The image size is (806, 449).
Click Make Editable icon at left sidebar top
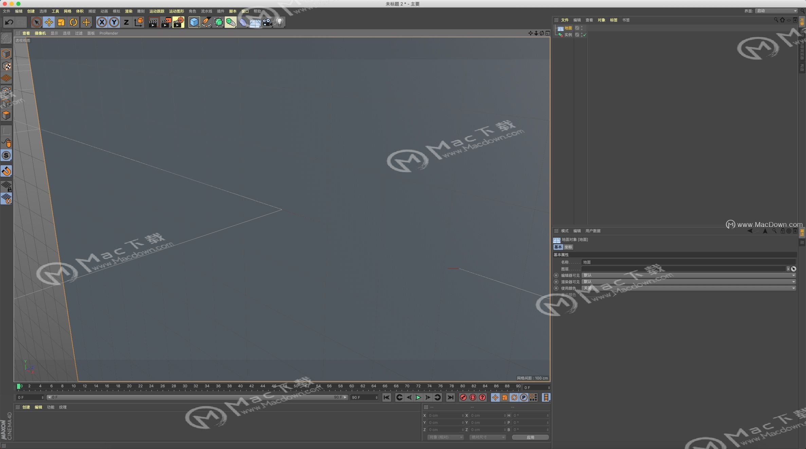click(6, 38)
